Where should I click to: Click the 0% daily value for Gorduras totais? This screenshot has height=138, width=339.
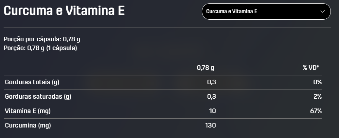tap(317, 82)
